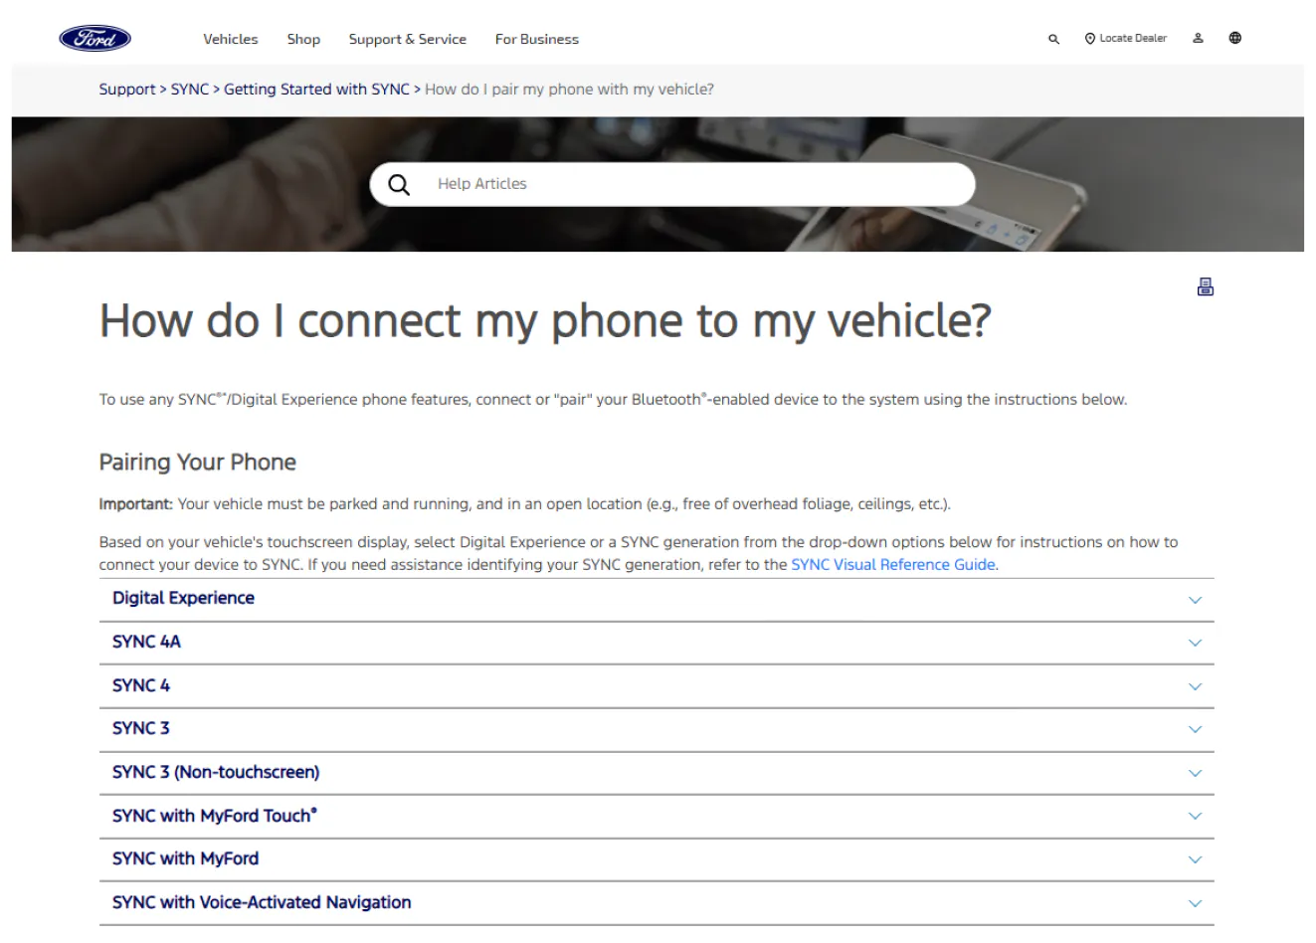
Task: Open site search magnifier in header
Action: tap(1053, 39)
